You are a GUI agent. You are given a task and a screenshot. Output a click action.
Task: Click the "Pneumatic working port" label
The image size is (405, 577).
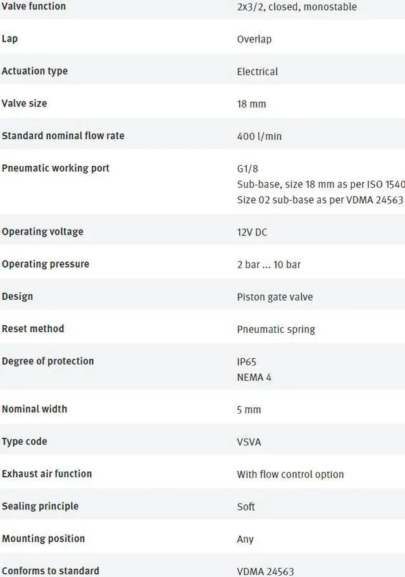tap(56, 168)
